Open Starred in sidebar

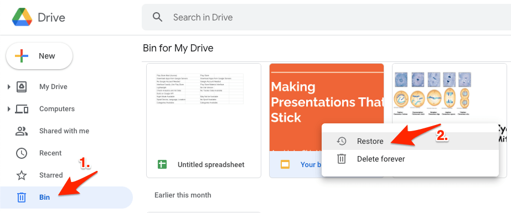pyautogui.click(x=51, y=175)
